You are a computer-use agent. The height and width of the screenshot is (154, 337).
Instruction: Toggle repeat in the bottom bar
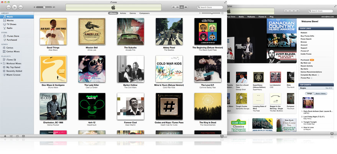click(x=17, y=136)
